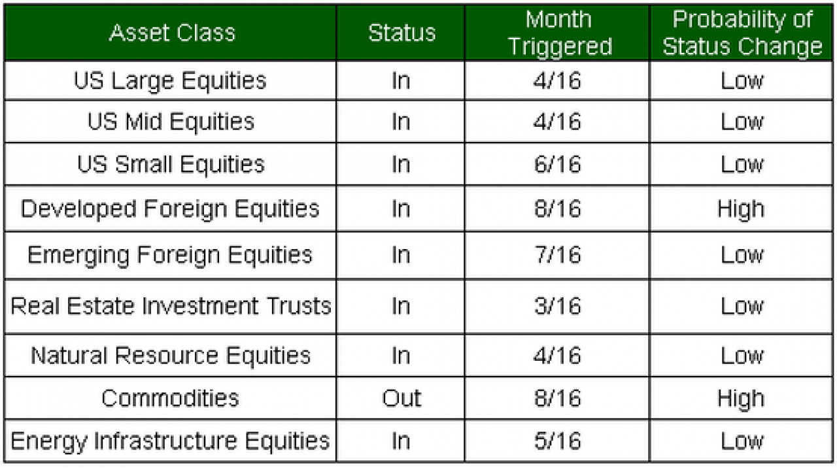Click the US Large Equities cell
The width and height of the screenshot is (837, 468).
(171, 81)
